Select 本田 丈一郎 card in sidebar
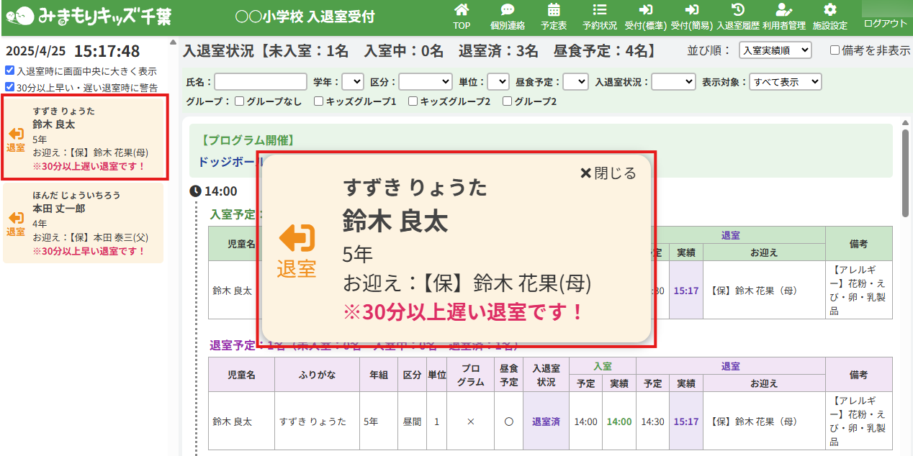The image size is (913, 456). pyautogui.click(x=83, y=223)
